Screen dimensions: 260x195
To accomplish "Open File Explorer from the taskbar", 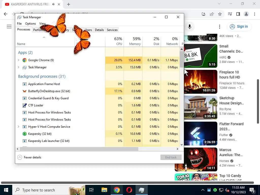I will pyautogui.click(x=104, y=190).
